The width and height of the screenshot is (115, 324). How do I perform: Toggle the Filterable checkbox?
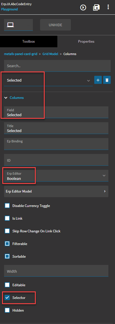7,244
